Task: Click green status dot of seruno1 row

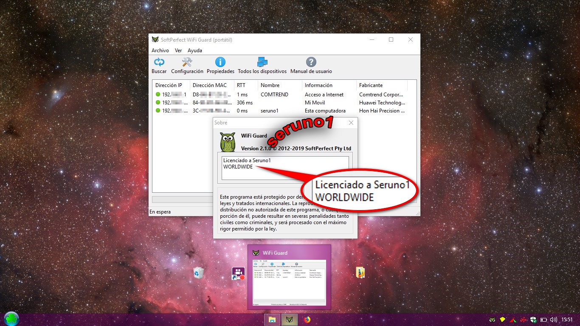Action: 158,111
